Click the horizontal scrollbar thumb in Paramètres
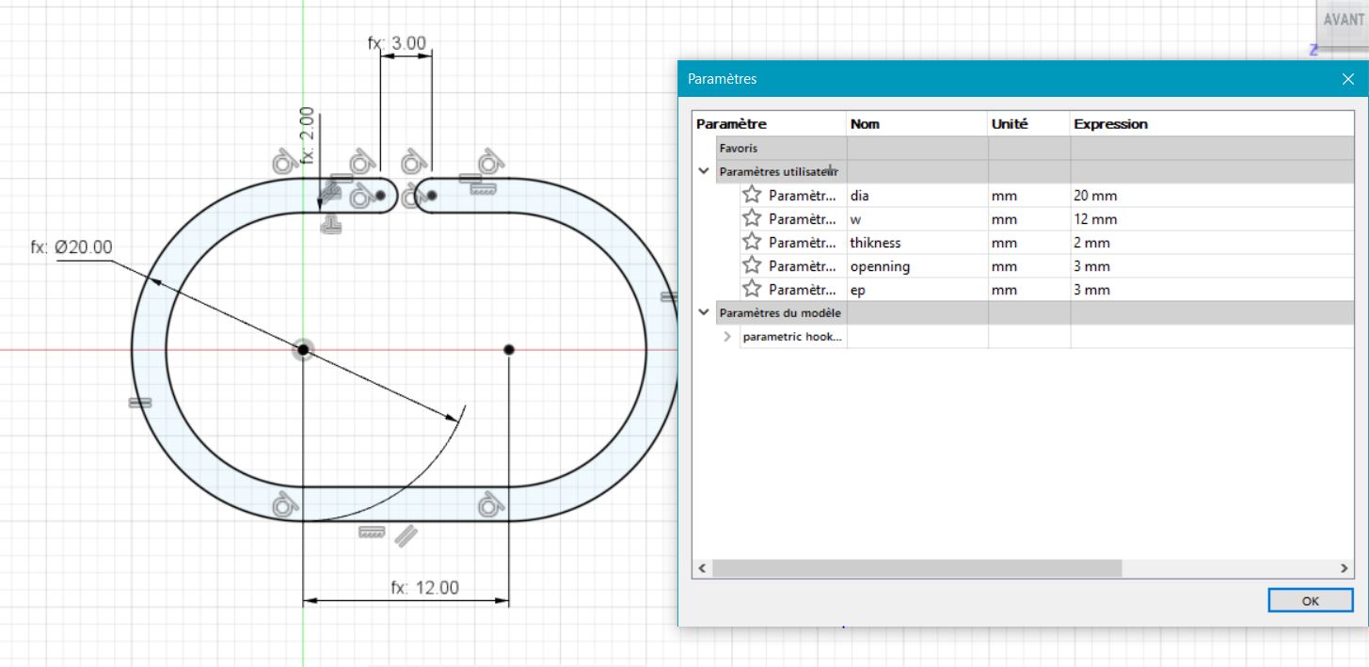The height and width of the screenshot is (667, 1369). coord(917,568)
